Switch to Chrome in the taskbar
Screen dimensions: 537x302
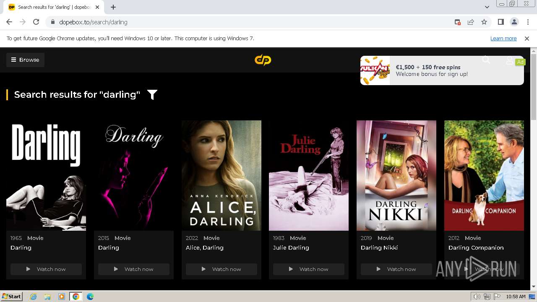click(76, 297)
